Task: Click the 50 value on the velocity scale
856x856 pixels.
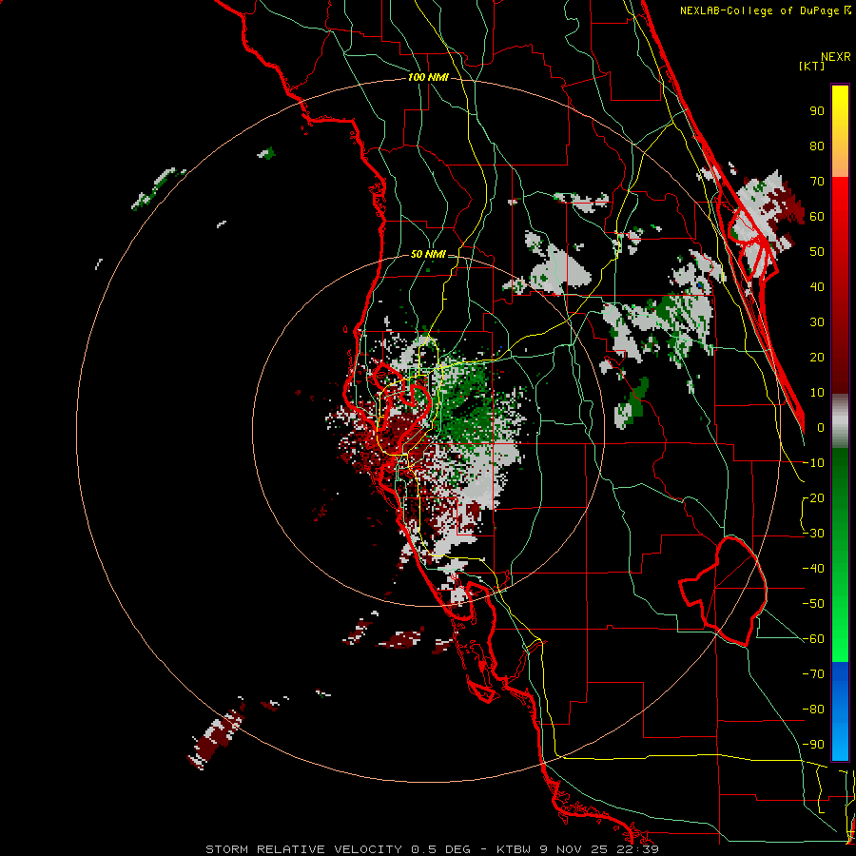Action: [x=817, y=252]
